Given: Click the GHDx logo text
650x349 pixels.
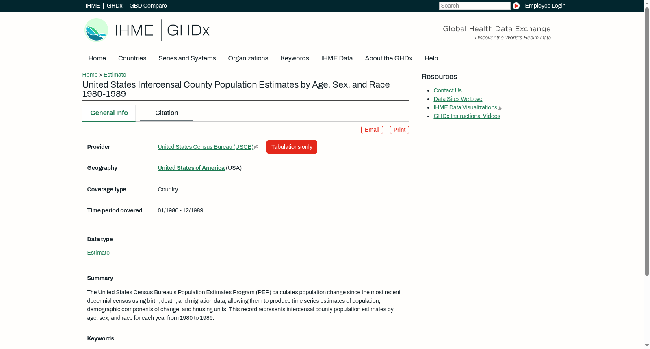Looking at the screenshot, I should pyautogui.click(x=188, y=30).
